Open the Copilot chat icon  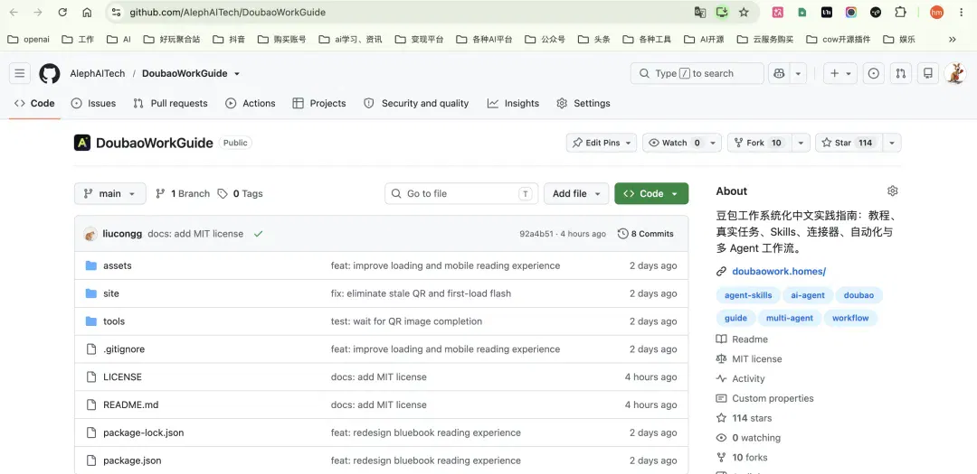click(x=779, y=73)
